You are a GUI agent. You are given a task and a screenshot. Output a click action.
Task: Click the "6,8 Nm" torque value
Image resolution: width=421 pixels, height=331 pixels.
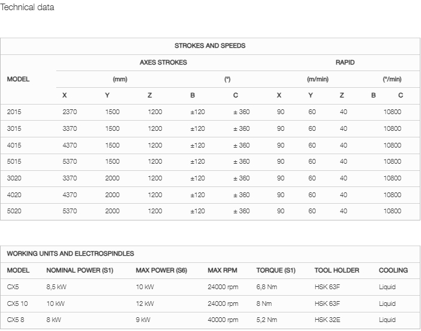tap(266, 287)
